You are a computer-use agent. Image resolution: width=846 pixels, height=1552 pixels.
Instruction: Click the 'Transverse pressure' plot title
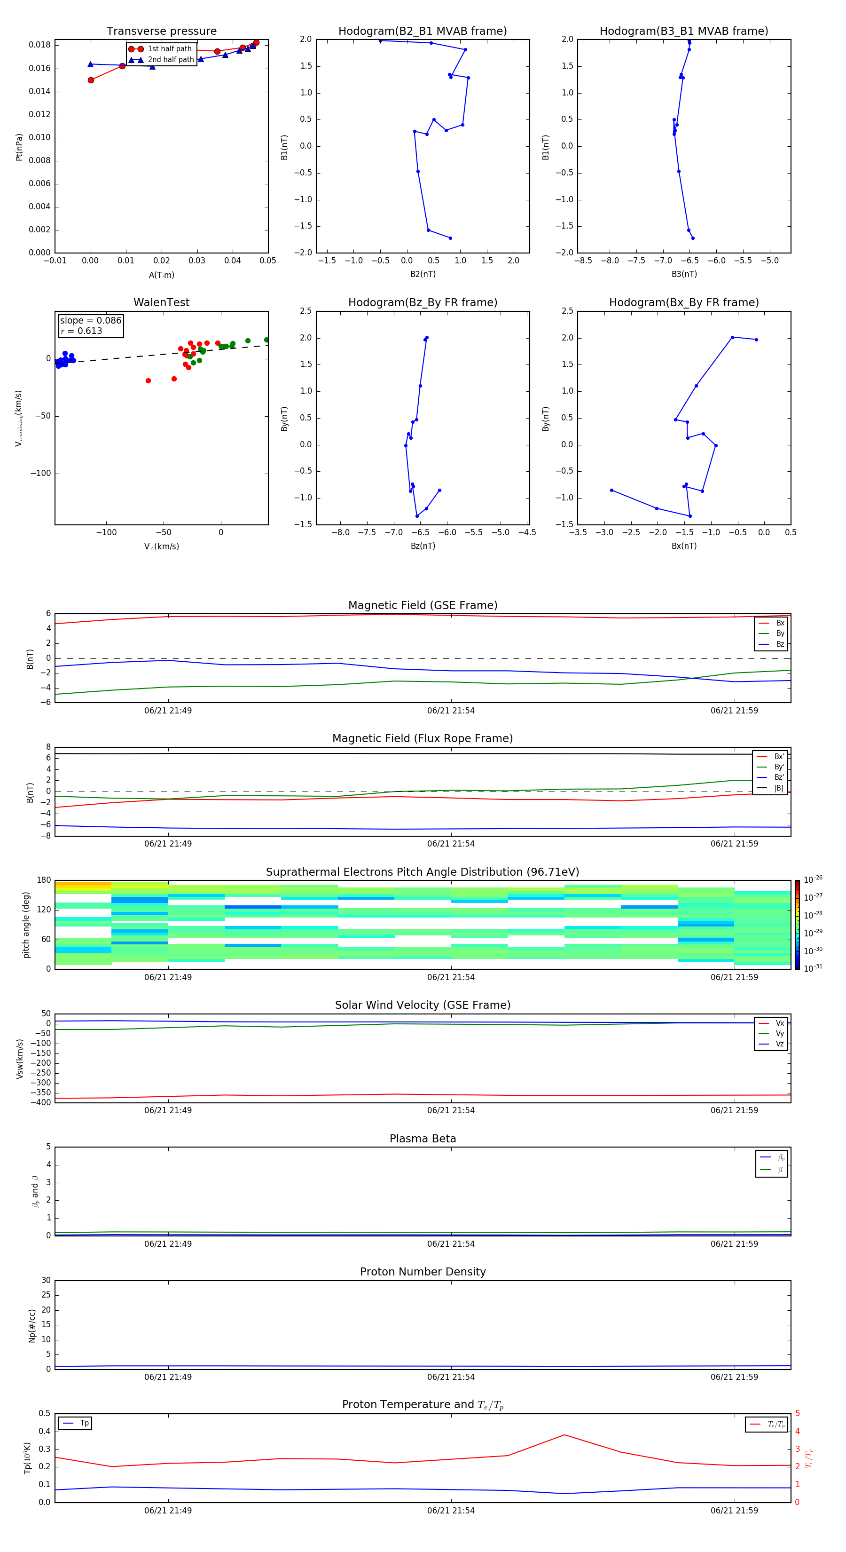[161, 32]
